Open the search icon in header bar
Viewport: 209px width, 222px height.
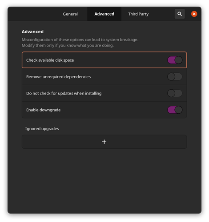tap(180, 14)
